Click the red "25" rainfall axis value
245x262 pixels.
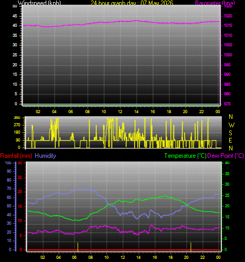click(x=20, y=177)
